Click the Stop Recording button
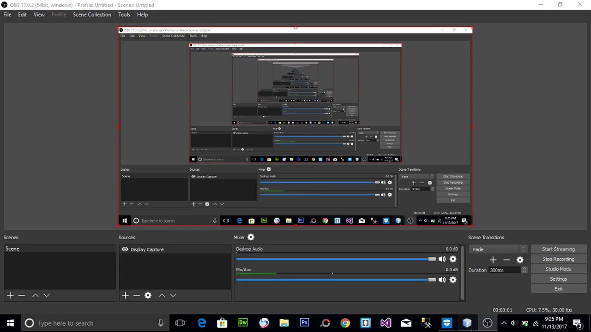The width and height of the screenshot is (591, 332). click(x=558, y=259)
